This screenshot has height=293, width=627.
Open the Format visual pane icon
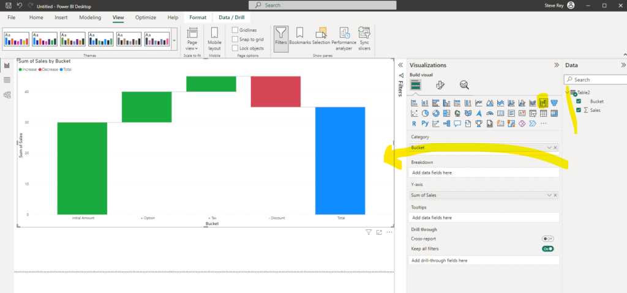pos(440,85)
